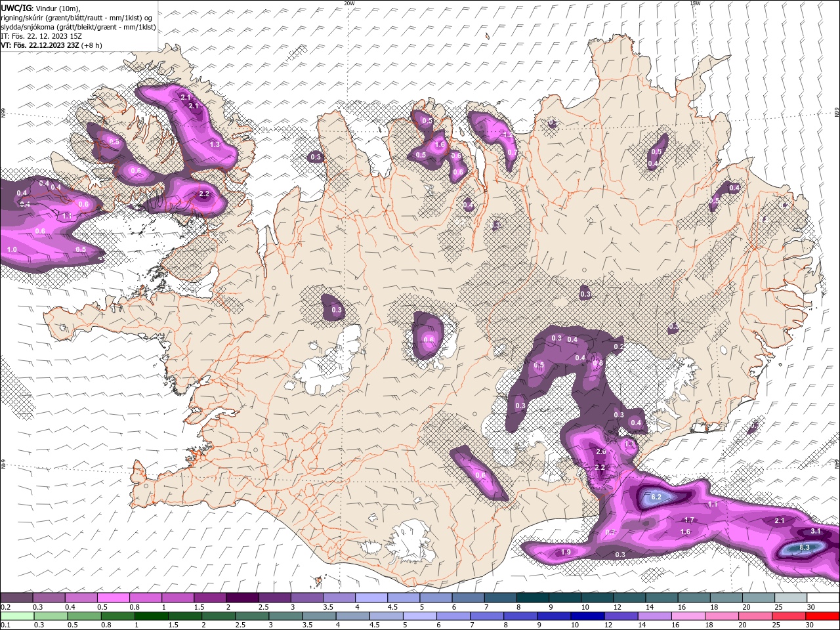Select the red lower legend swatch after 30
The height and width of the screenshot is (630, 840).
(823, 616)
